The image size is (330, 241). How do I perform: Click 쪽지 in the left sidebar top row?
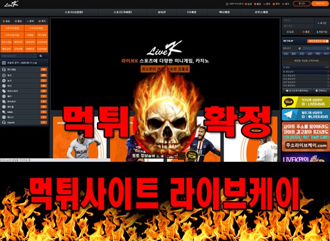[42, 21]
